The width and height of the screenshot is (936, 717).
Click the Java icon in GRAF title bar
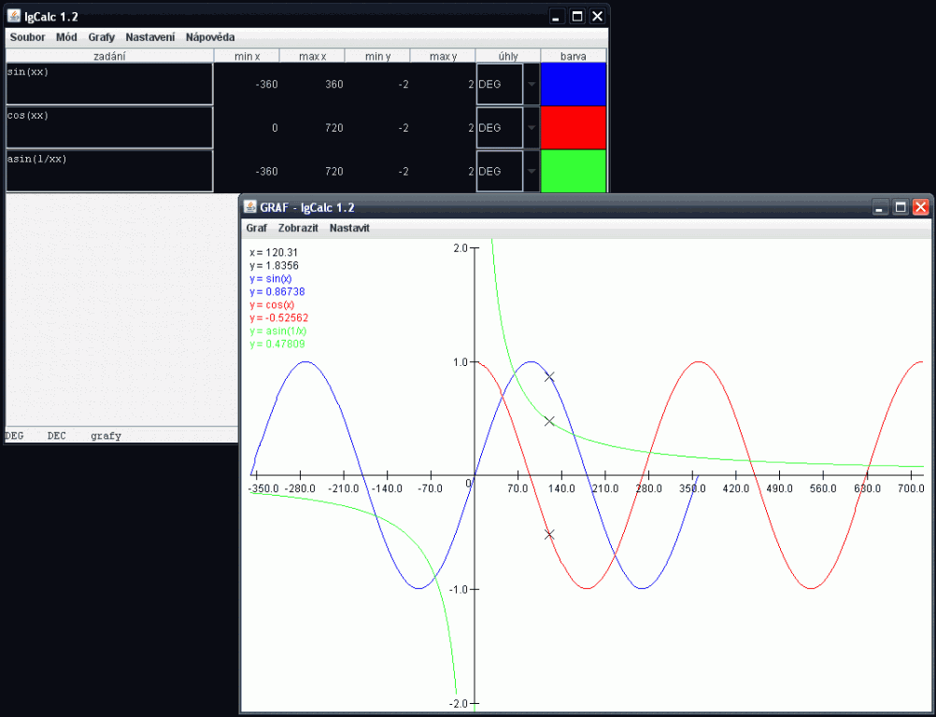[250, 207]
